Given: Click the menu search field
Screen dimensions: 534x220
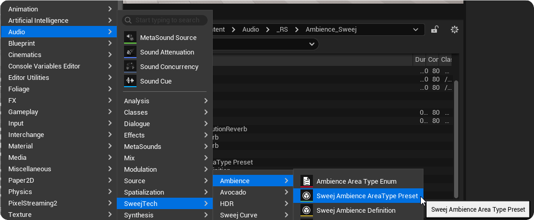Looking at the screenshot, I should click(x=165, y=20).
